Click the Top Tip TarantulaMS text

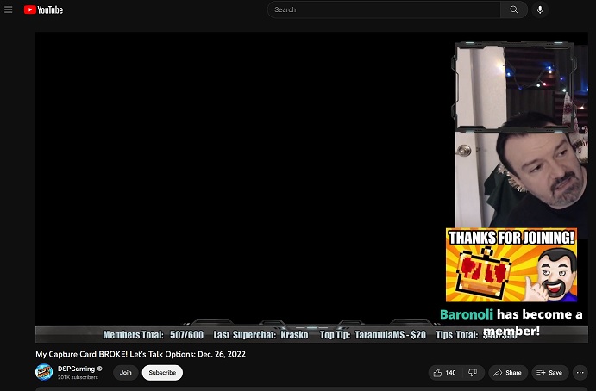[x=373, y=335]
